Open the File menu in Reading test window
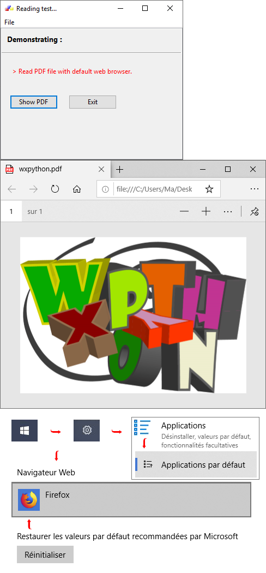The height and width of the screenshot is (573, 266). pyautogui.click(x=9, y=22)
